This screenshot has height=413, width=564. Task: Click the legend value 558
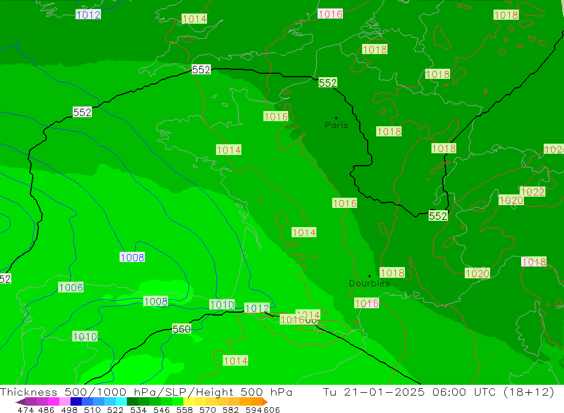pos(184,410)
